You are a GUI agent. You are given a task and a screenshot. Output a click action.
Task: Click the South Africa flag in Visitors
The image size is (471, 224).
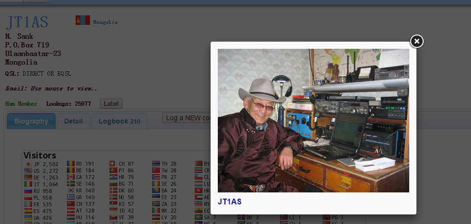156,204
